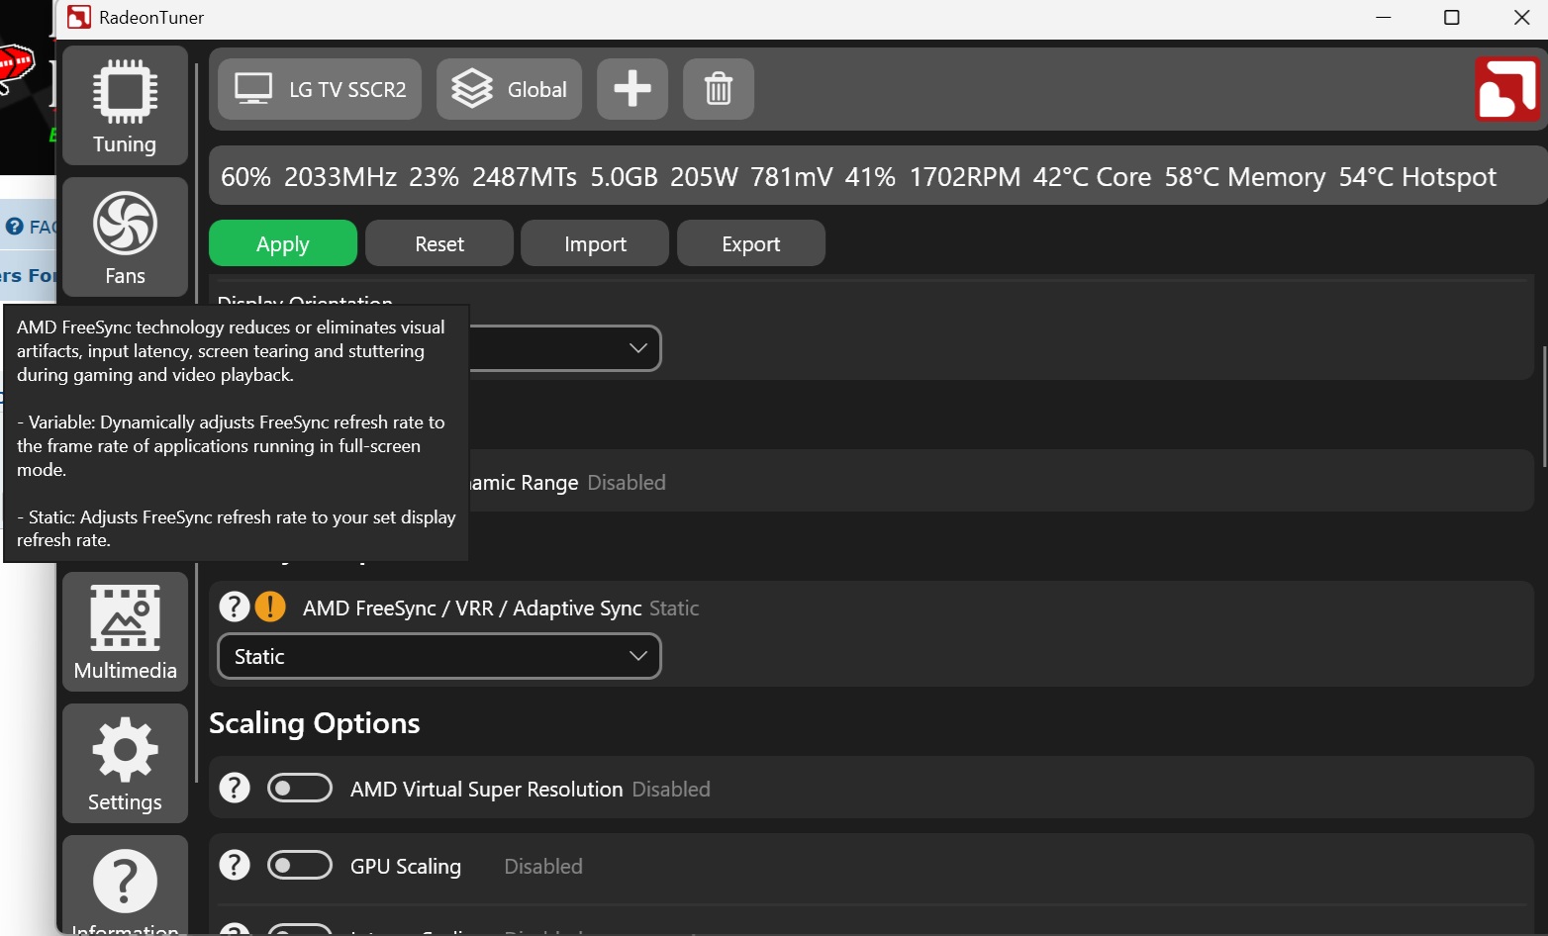The image size is (1548, 936).
Task: Click the GPU Scaling label
Action: click(406, 867)
